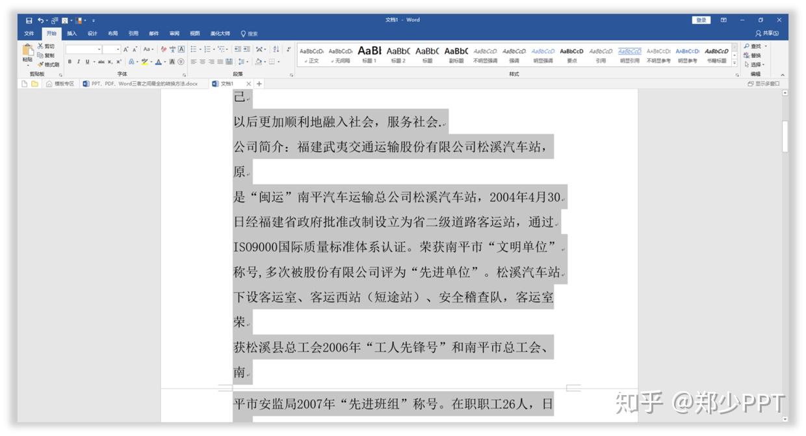Apply the yellow text highlight color
The width and height of the screenshot is (806, 436).
(x=144, y=62)
